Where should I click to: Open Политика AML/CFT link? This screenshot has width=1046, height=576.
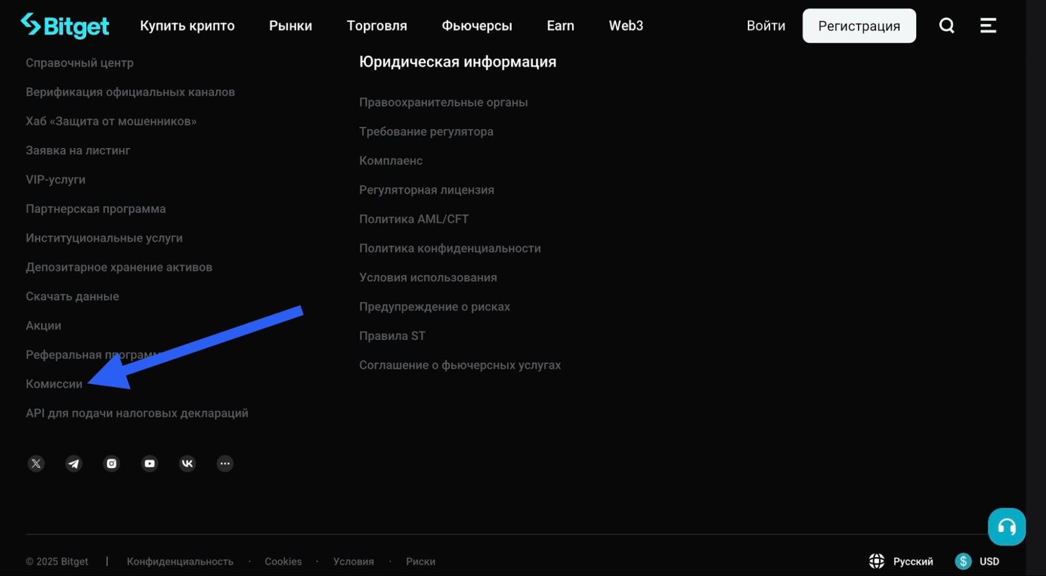click(414, 219)
